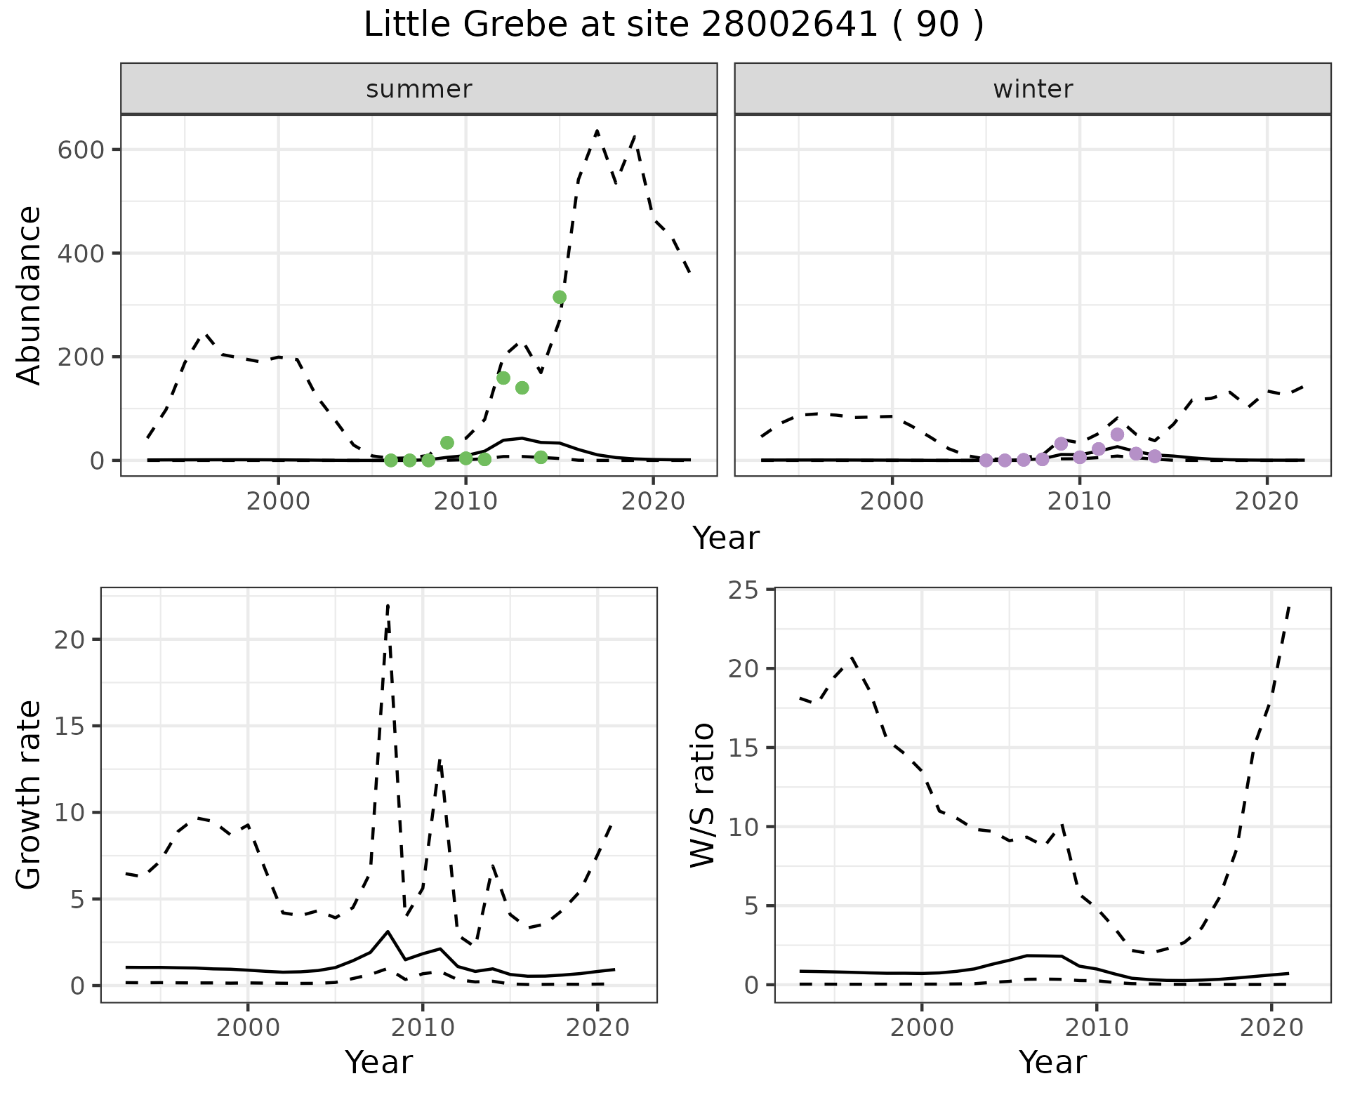Click the winter facet header strip
The width and height of the screenshot is (1348, 1095).
tap(1032, 89)
